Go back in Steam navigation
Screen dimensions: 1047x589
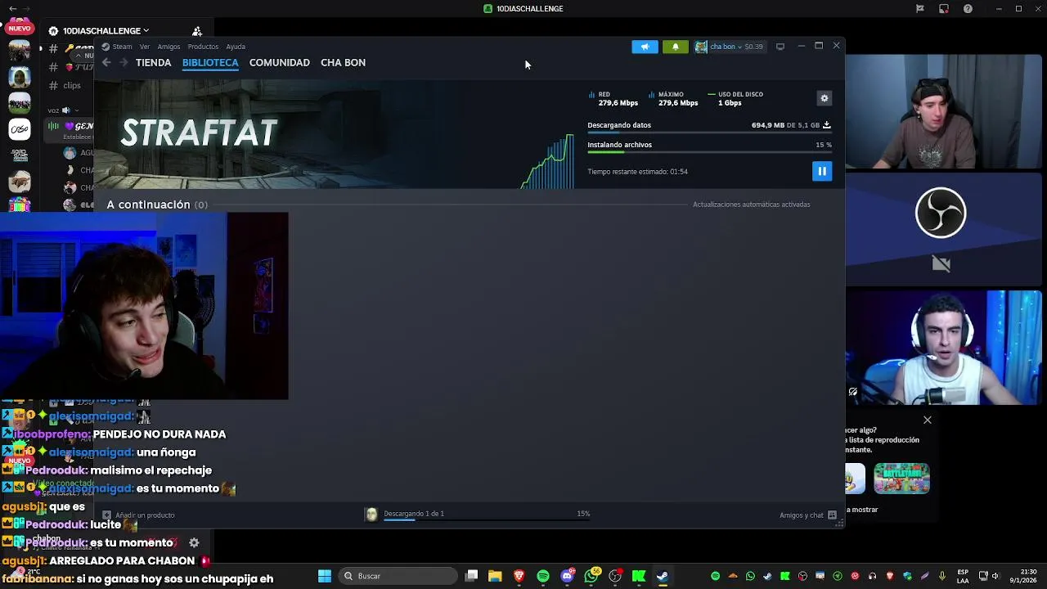tap(106, 63)
